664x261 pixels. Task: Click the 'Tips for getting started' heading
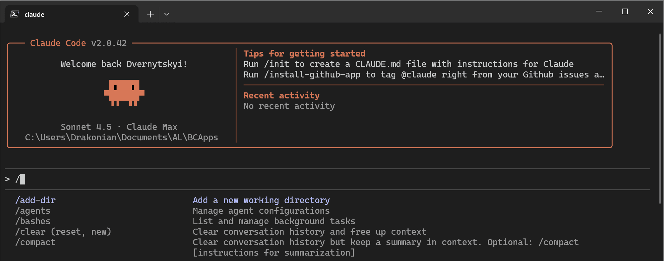304,54
